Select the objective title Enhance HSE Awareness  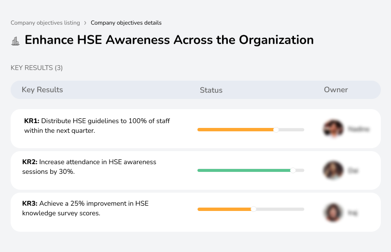pyautogui.click(x=169, y=40)
